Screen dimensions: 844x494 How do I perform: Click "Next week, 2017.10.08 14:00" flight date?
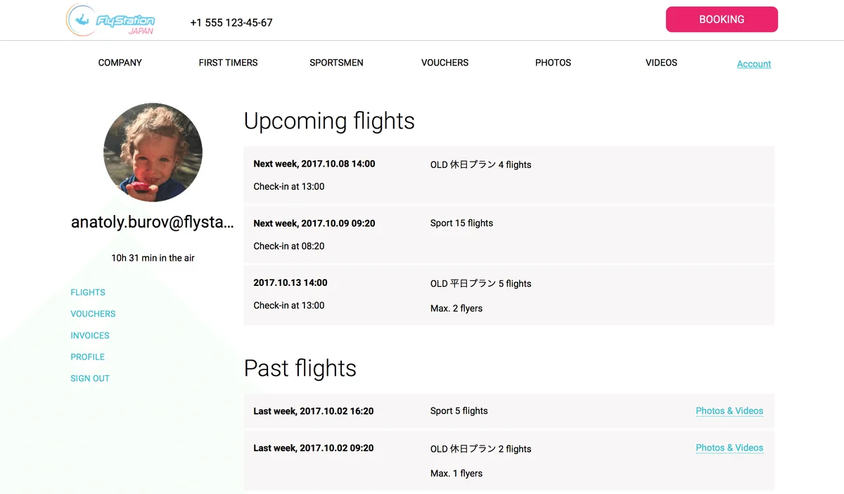314,164
